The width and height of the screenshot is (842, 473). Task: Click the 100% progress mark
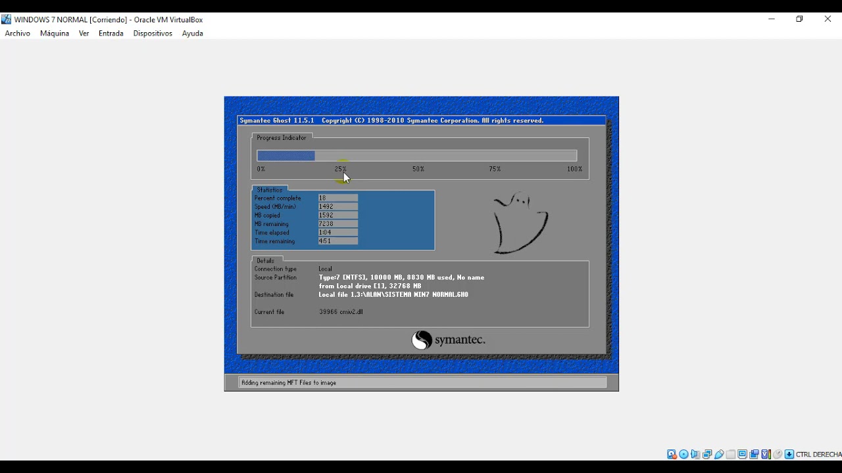click(x=575, y=169)
